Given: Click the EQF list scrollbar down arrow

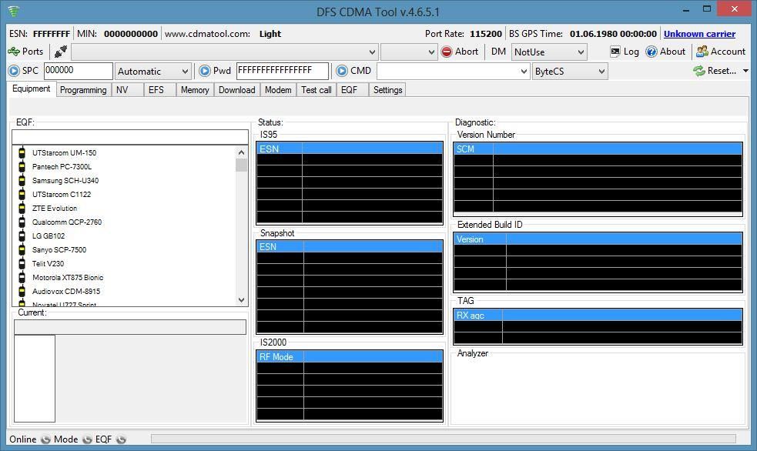Looking at the screenshot, I should pos(241,300).
